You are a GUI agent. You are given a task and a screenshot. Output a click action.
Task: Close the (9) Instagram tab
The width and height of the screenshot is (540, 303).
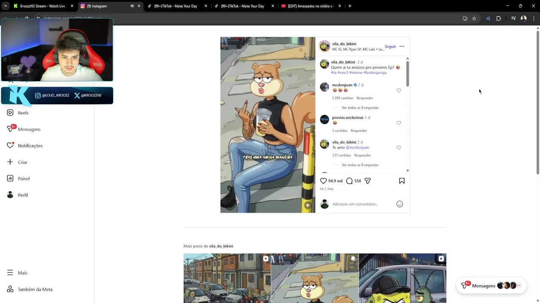click(139, 6)
